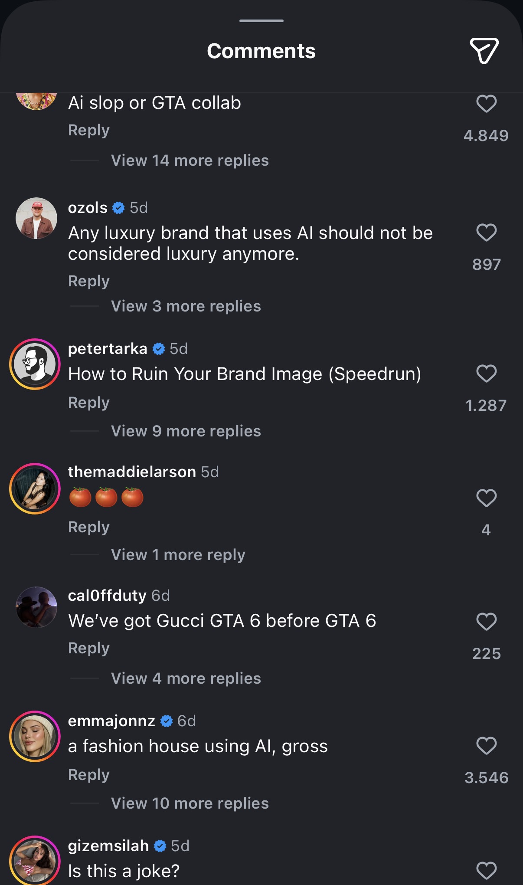Reply to ozols' comment
523x885 pixels.
[x=89, y=281]
